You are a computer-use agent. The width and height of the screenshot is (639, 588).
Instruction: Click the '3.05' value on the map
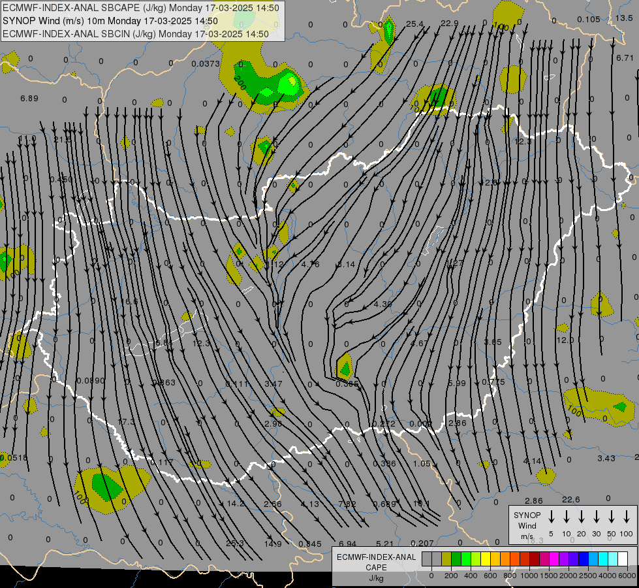(x=493, y=342)
